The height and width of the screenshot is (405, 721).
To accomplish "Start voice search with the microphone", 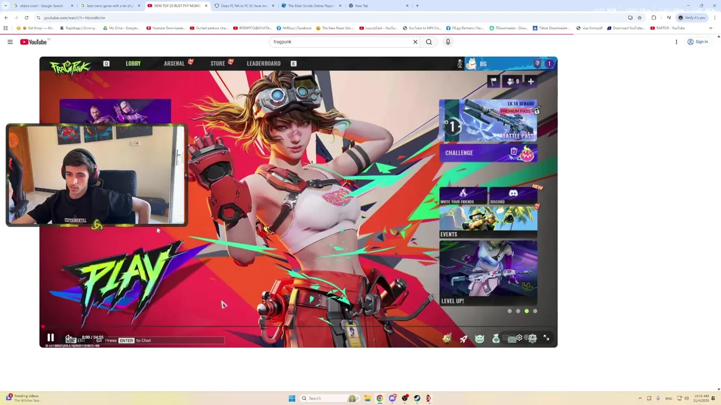I will pos(448,42).
